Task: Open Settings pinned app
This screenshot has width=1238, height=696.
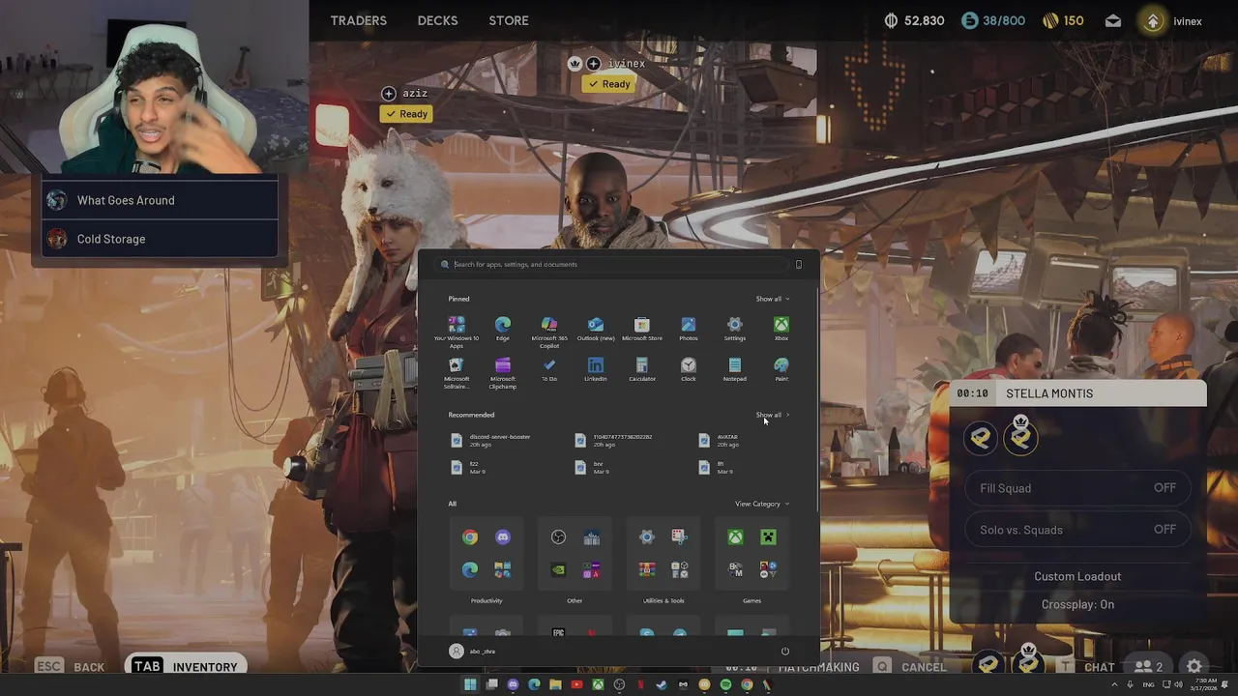Action: click(x=735, y=329)
